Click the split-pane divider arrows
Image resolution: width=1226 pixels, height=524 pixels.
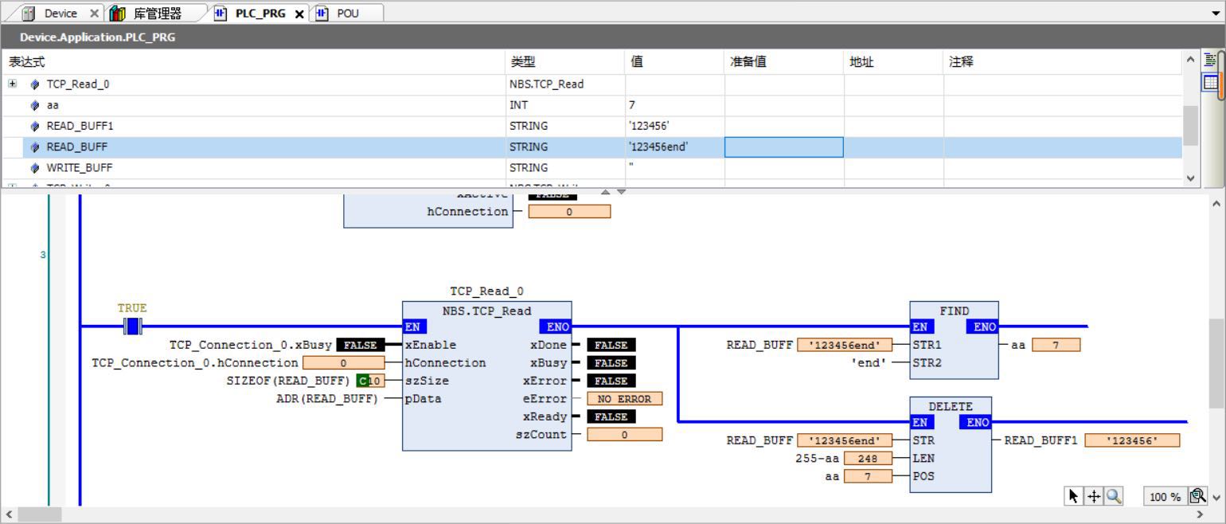(x=613, y=191)
